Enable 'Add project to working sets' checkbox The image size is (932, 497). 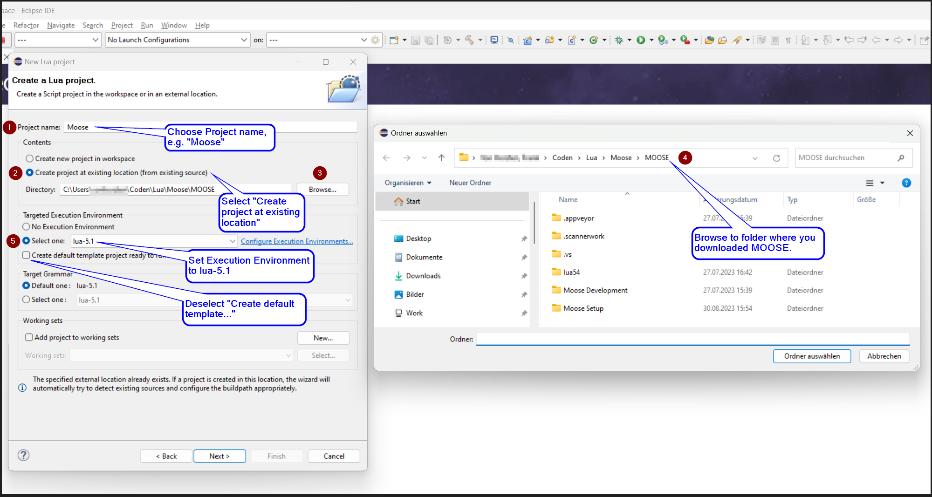point(29,337)
